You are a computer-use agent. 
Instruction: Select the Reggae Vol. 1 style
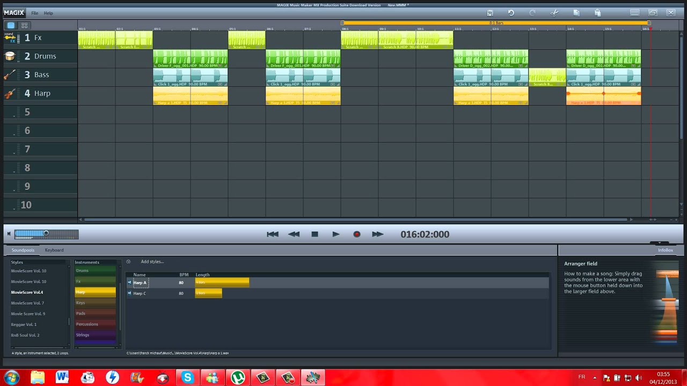[x=24, y=324]
